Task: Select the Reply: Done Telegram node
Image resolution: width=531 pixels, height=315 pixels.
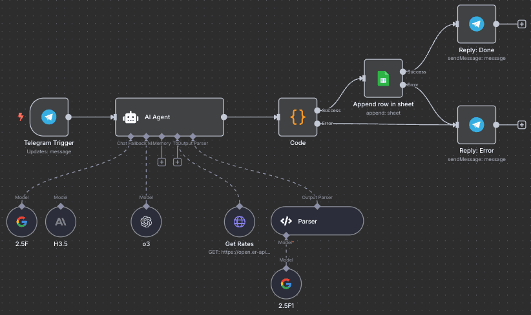Action: click(x=477, y=24)
